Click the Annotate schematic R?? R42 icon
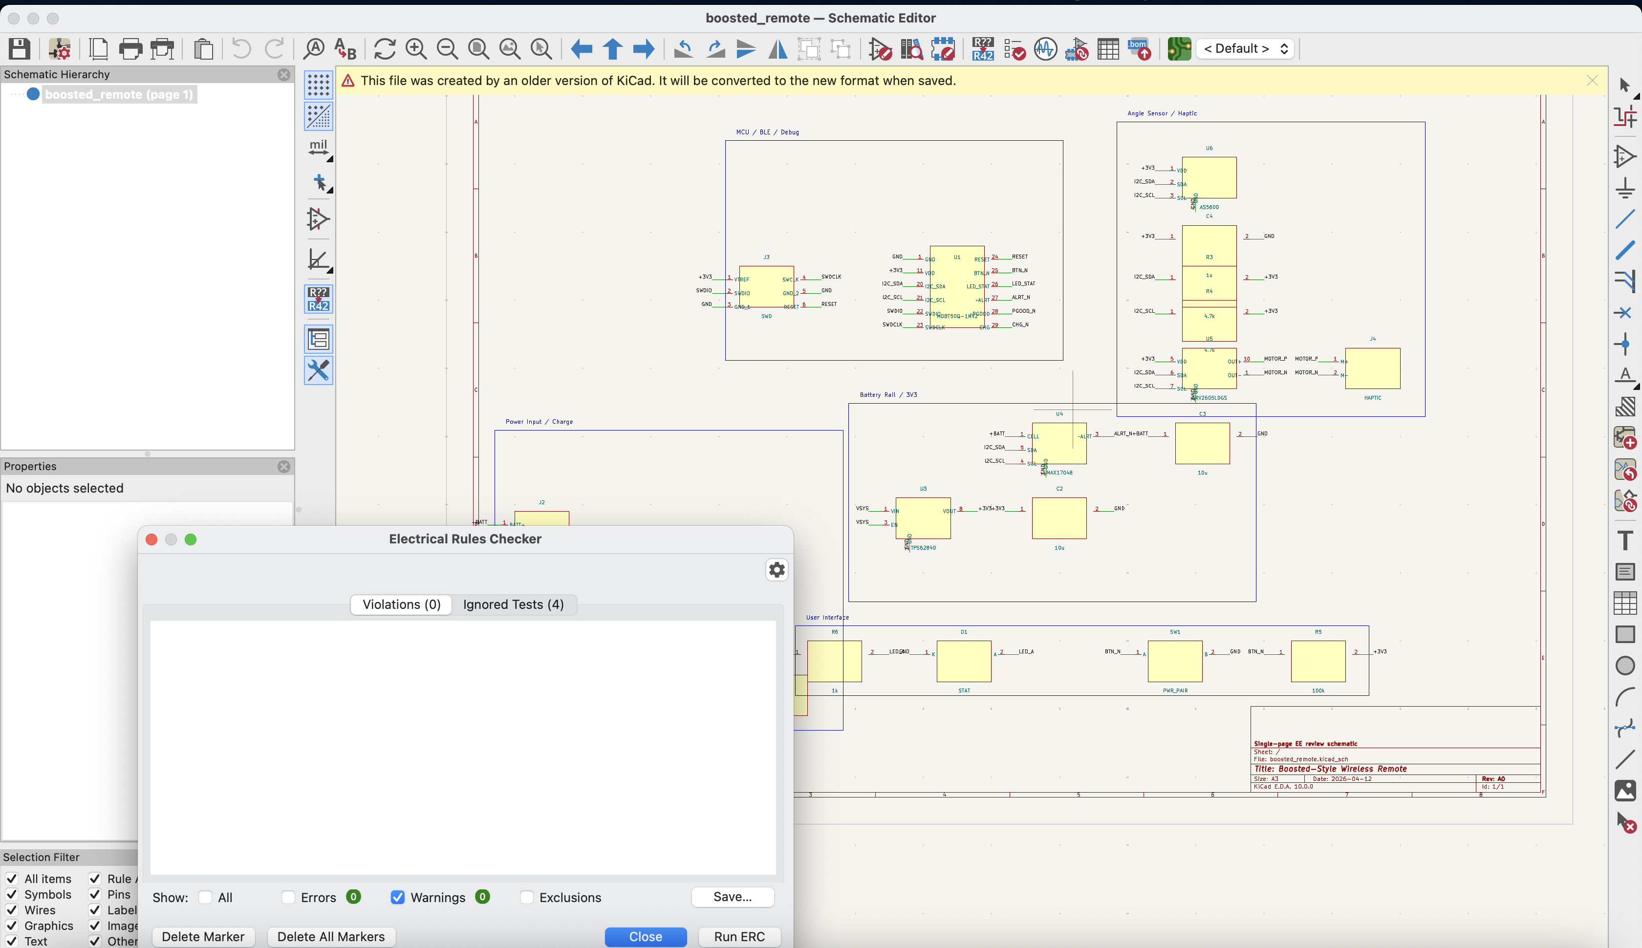This screenshot has width=1642, height=948. click(x=982, y=49)
